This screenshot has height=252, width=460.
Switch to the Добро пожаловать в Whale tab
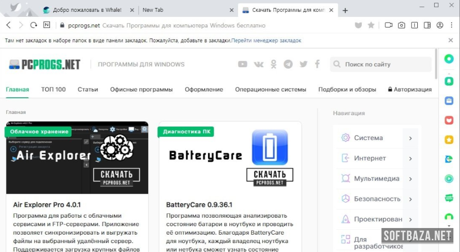pyautogui.click(x=87, y=10)
